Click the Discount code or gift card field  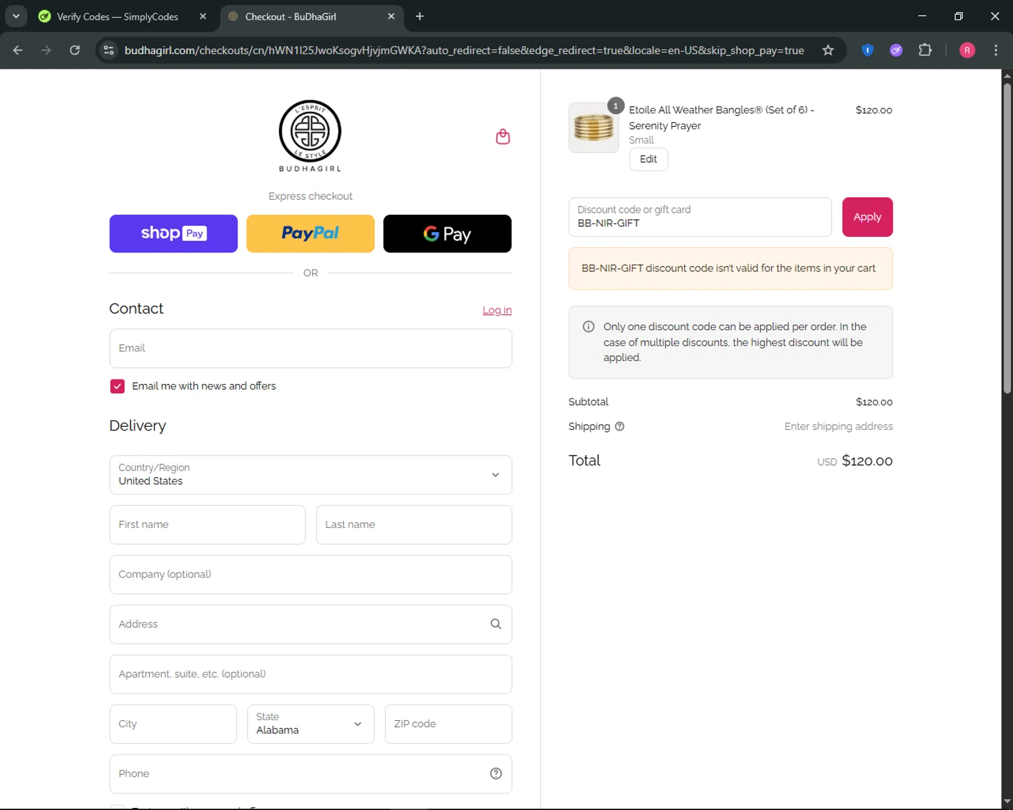700,217
